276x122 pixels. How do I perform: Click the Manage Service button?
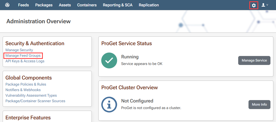coord(254,60)
